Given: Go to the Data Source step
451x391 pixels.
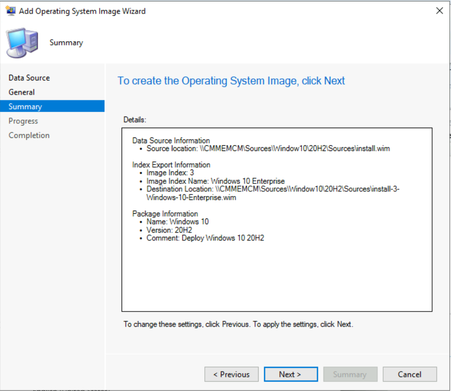Looking at the screenshot, I should tap(29, 78).
